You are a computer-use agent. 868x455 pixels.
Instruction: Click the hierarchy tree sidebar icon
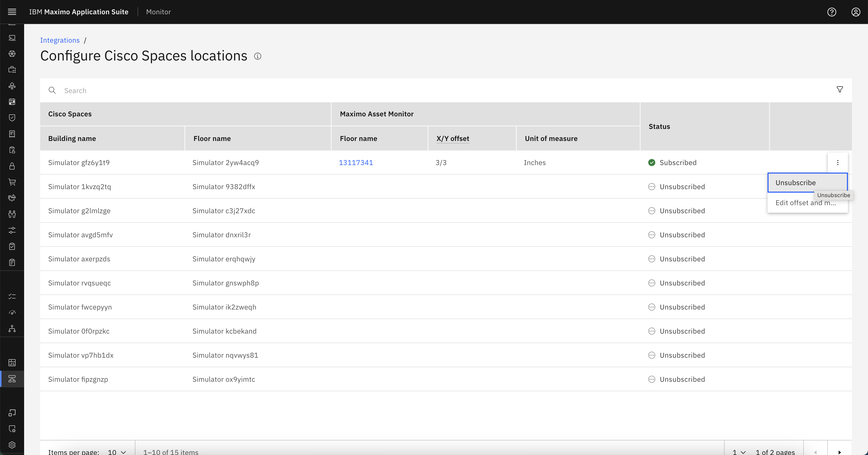pos(12,329)
